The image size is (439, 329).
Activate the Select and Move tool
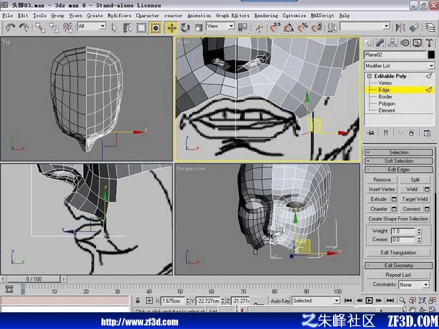click(171, 28)
